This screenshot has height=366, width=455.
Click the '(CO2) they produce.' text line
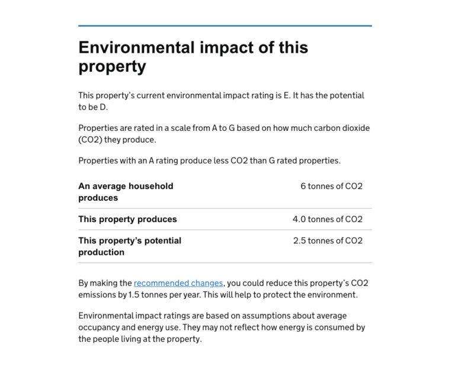(117, 140)
